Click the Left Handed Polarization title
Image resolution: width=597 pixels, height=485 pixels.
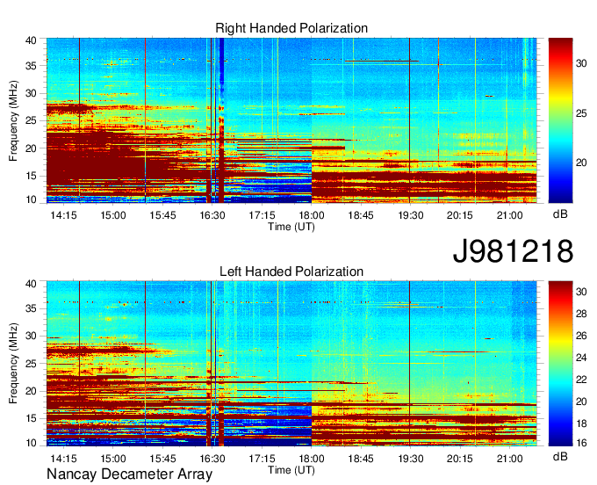click(291, 271)
